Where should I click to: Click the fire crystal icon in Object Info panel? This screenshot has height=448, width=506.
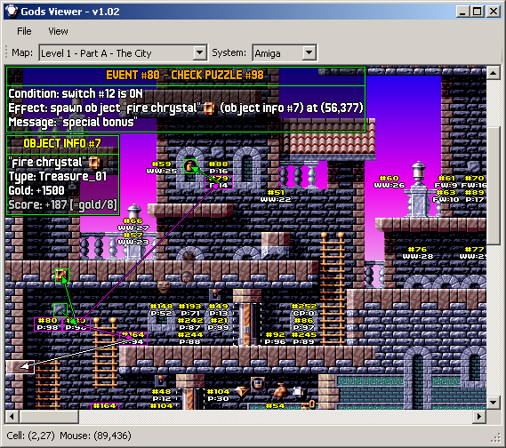tap(94, 163)
